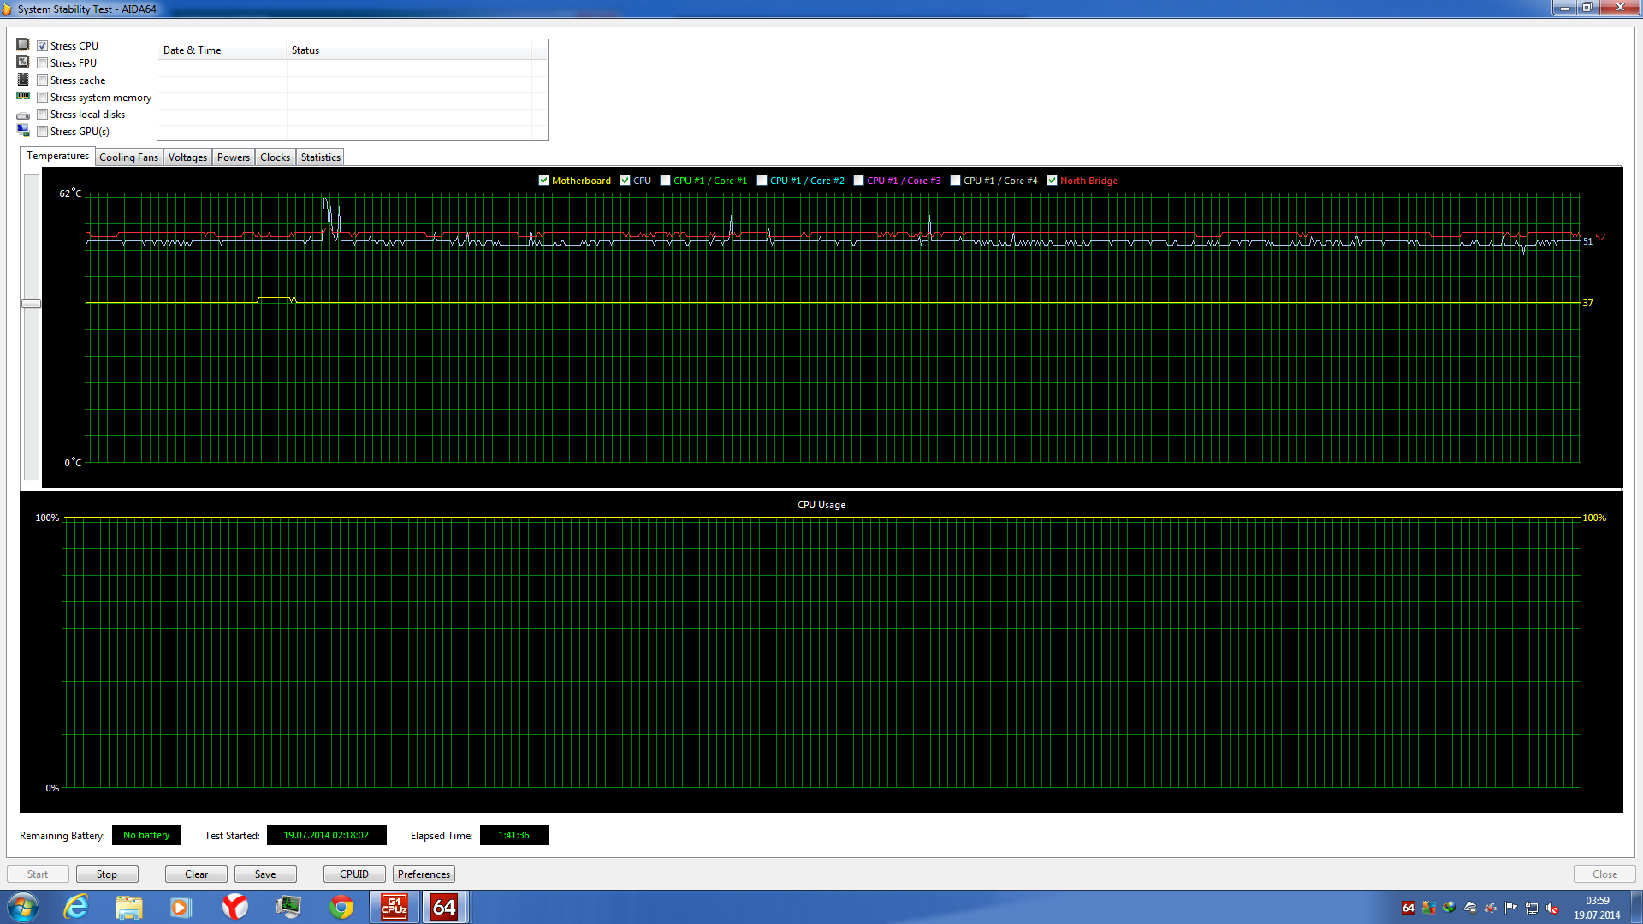Select the Temperatures tab
Viewport: 1643px width, 924px height.
pos(57,156)
